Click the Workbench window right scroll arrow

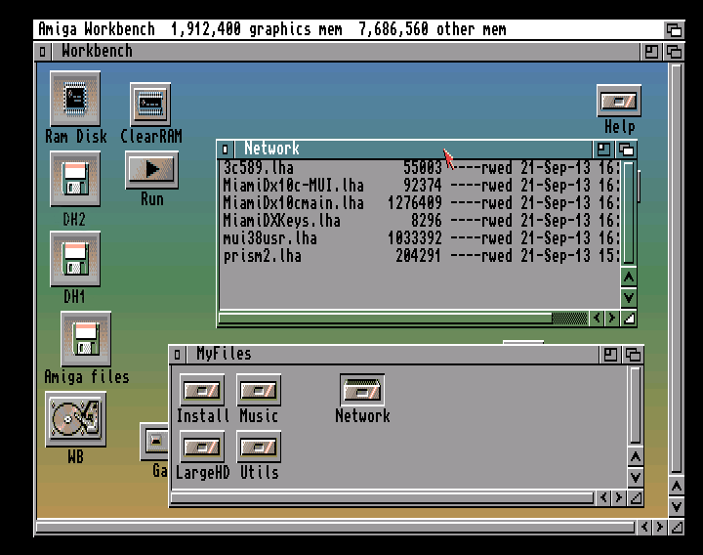point(660,527)
